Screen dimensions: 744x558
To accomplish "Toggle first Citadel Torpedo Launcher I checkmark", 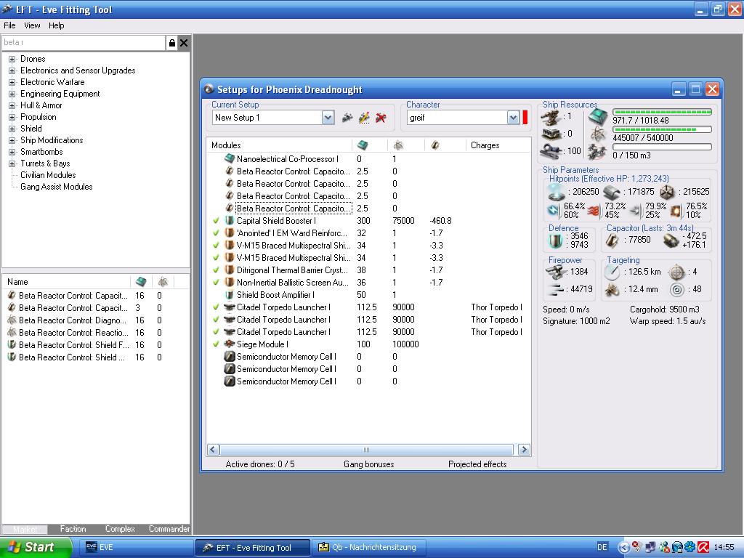I will 217,307.
